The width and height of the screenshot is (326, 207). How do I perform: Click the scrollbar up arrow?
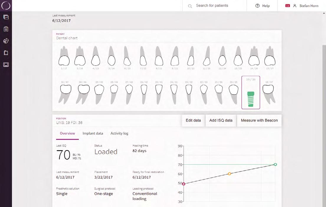324,13
